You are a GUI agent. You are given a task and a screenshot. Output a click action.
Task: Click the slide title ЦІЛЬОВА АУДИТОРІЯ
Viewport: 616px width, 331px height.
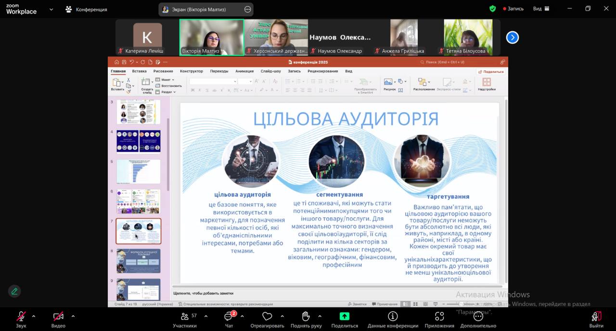(x=346, y=119)
